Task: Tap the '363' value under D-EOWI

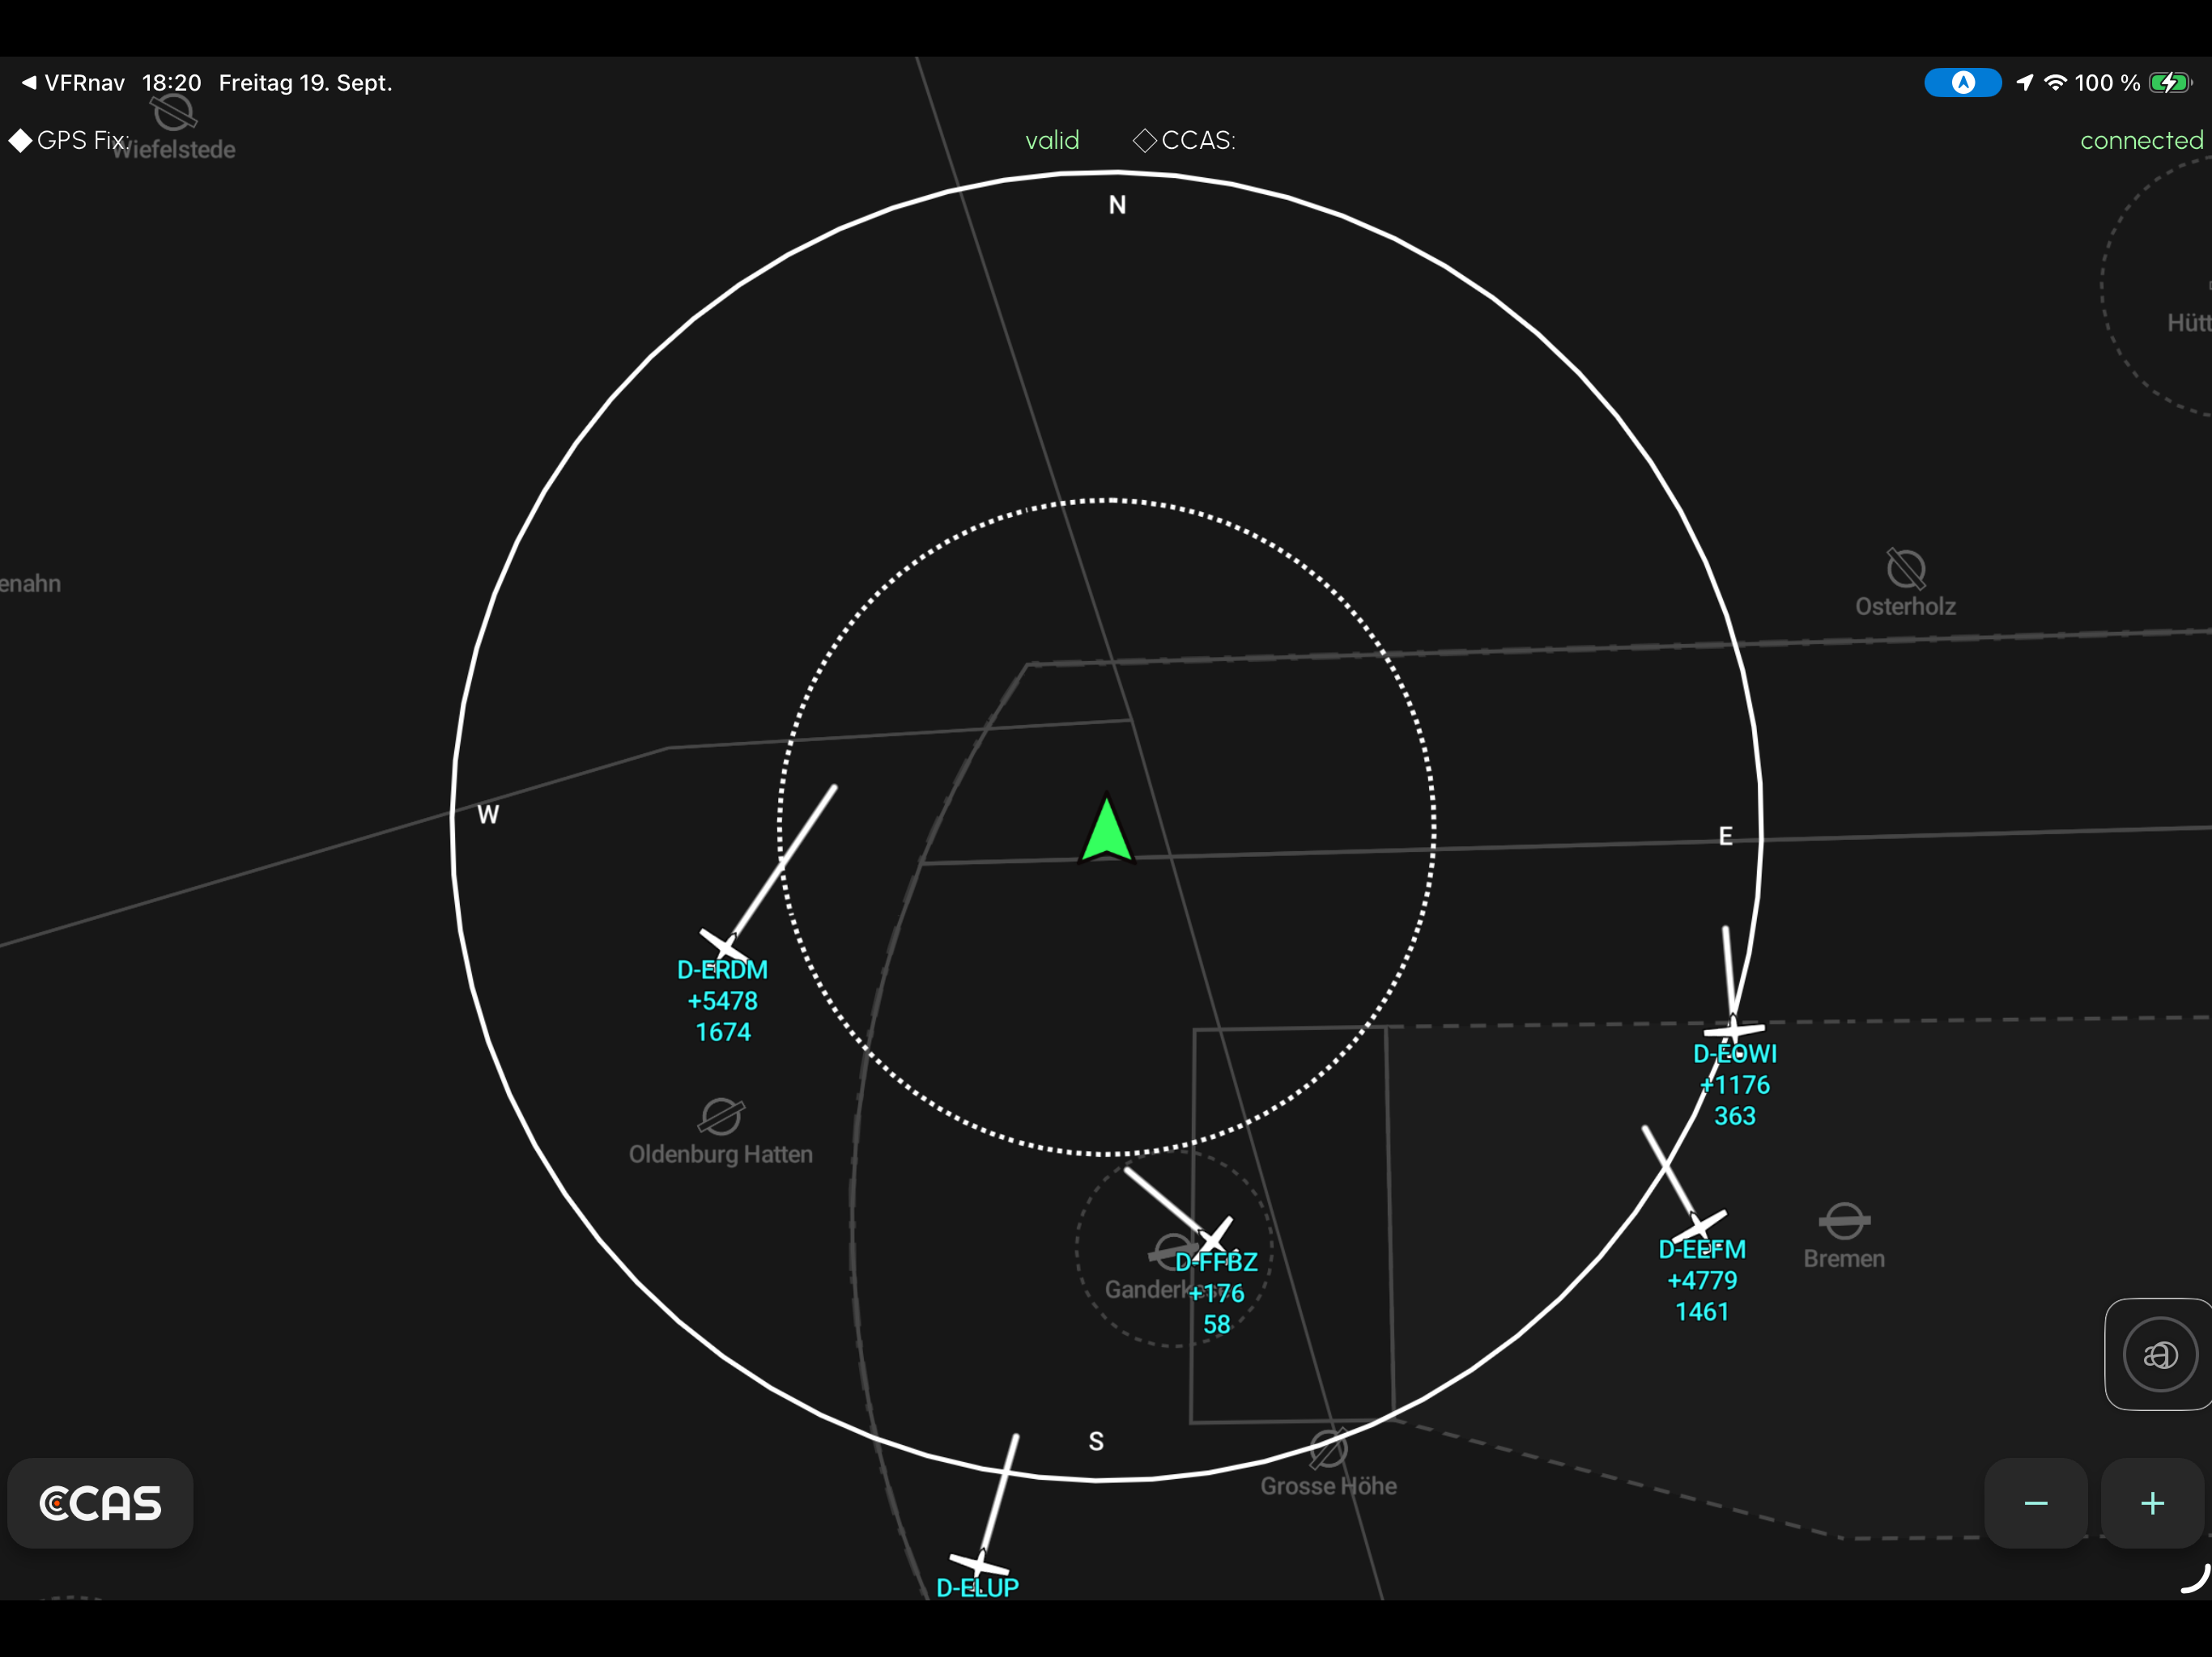Action: [x=1734, y=1116]
